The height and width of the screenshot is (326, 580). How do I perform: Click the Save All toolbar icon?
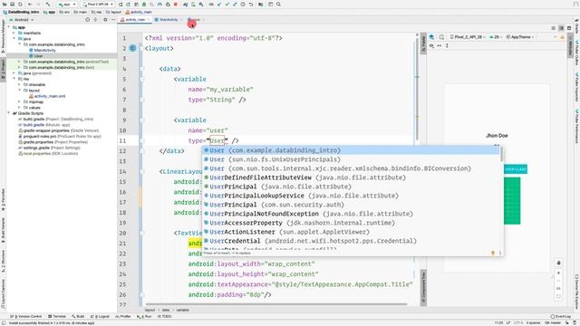12,5
